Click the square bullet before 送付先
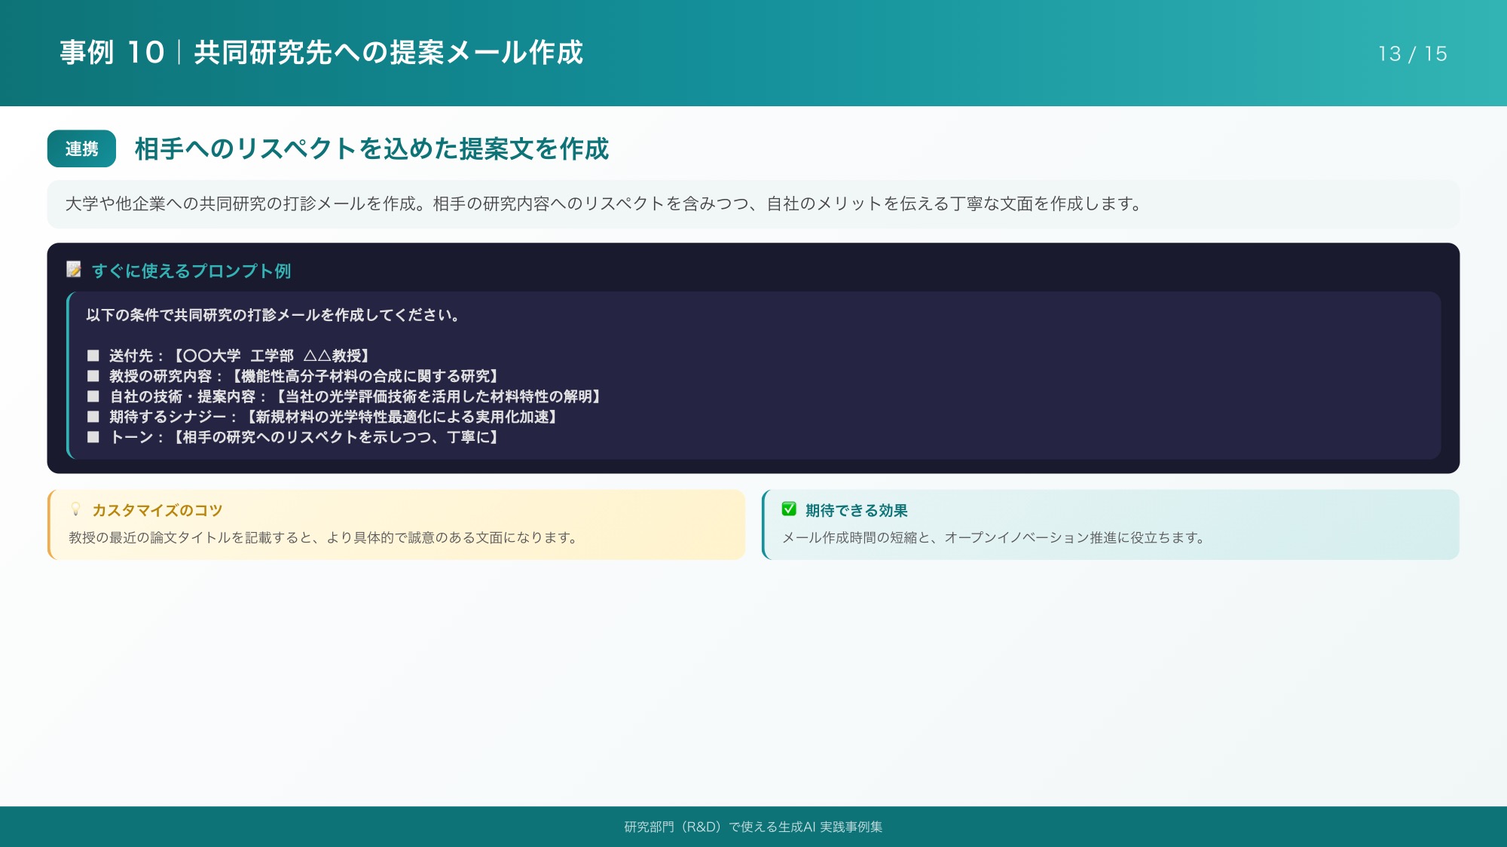This screenshot has width=1507, height=847. pos(93,356)
